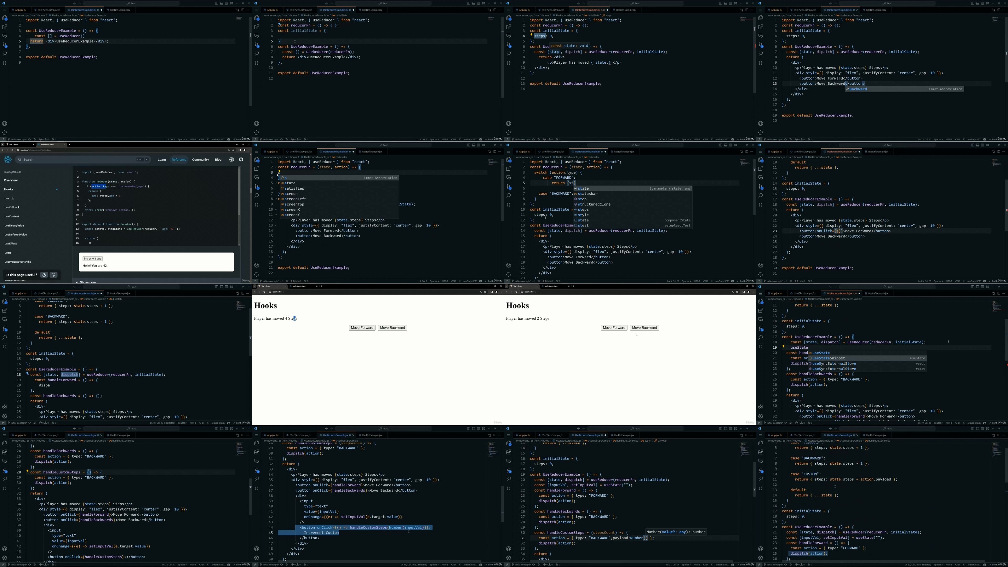Screen dimensions: 1008x567
Task: Open the Learn nav item
Action: click(162, 160)
